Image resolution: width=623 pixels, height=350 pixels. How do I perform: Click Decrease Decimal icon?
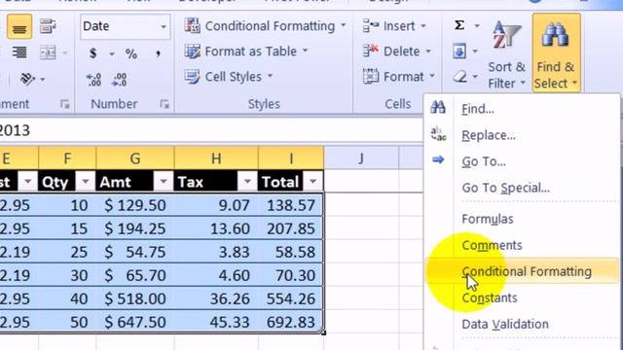[119, 80]
